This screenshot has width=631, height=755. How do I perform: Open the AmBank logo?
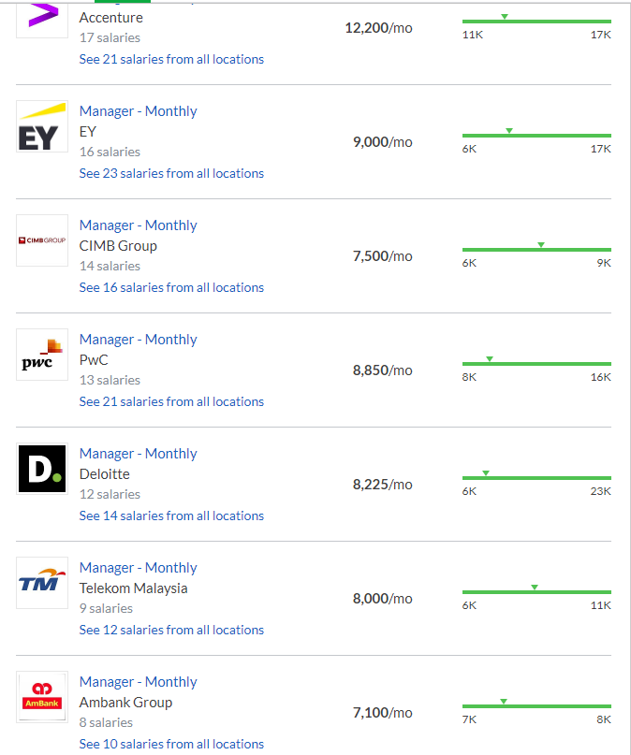point(42,697)
